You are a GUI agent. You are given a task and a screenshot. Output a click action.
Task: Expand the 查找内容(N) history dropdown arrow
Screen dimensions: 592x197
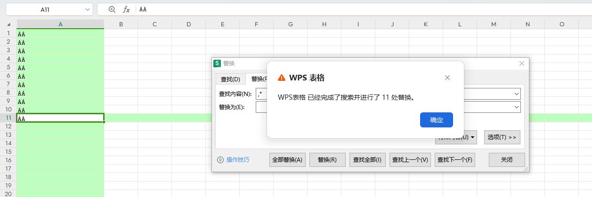pos(516,94)
